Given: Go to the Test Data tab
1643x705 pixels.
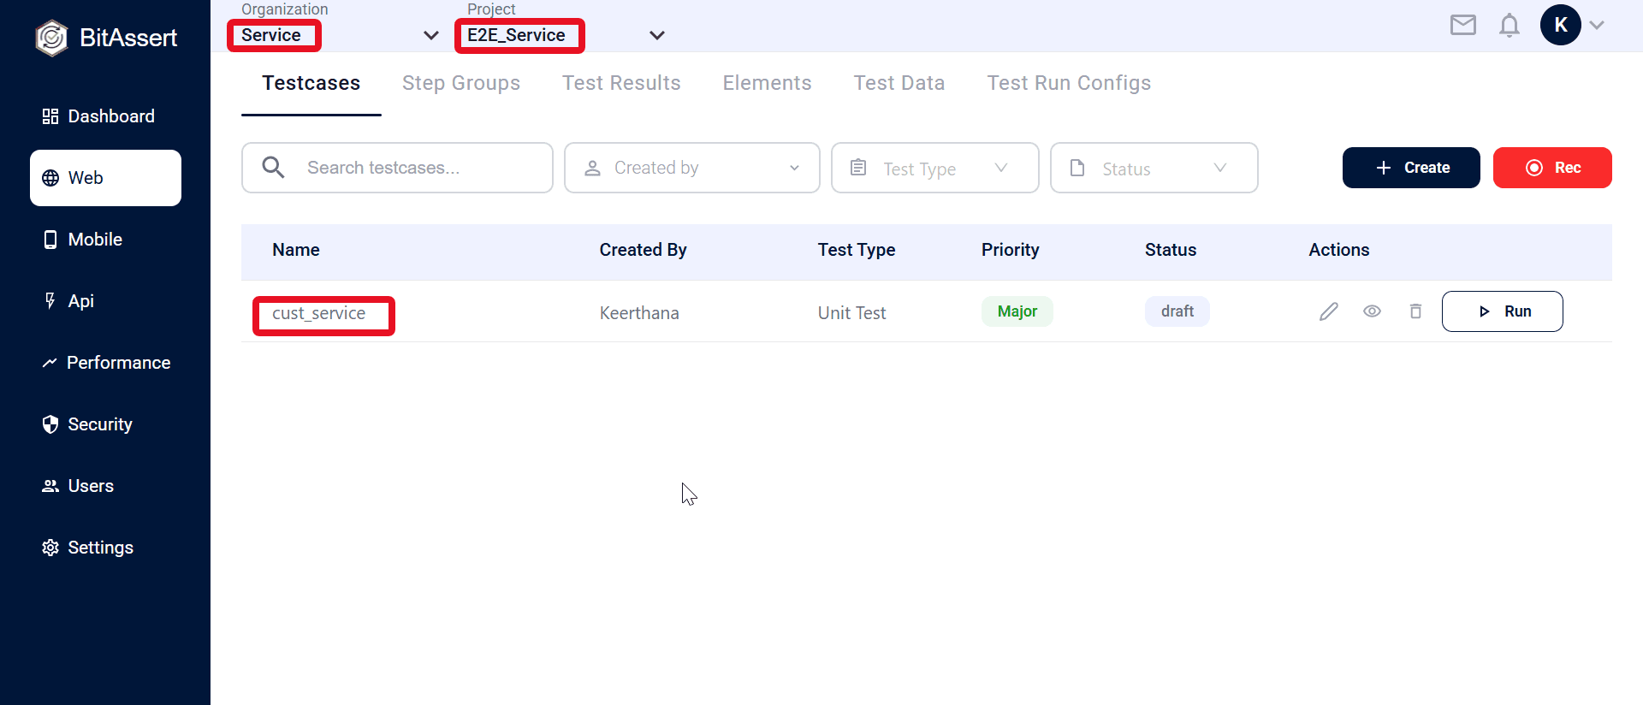Looking at the screenshot, I should click(x=899, y=83).
